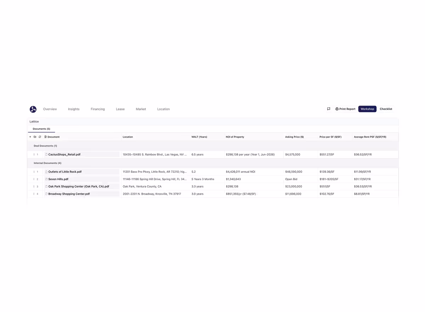Click the $11,696,000 asking price cell

tap(301, 194)
